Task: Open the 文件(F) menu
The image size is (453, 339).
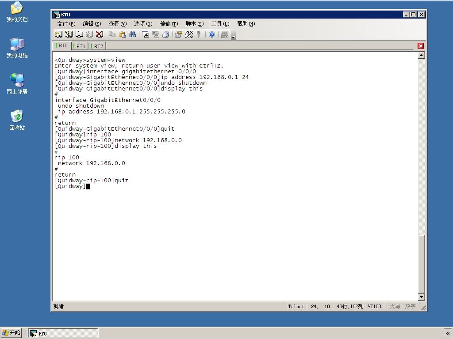Action: tap(66, 24)
